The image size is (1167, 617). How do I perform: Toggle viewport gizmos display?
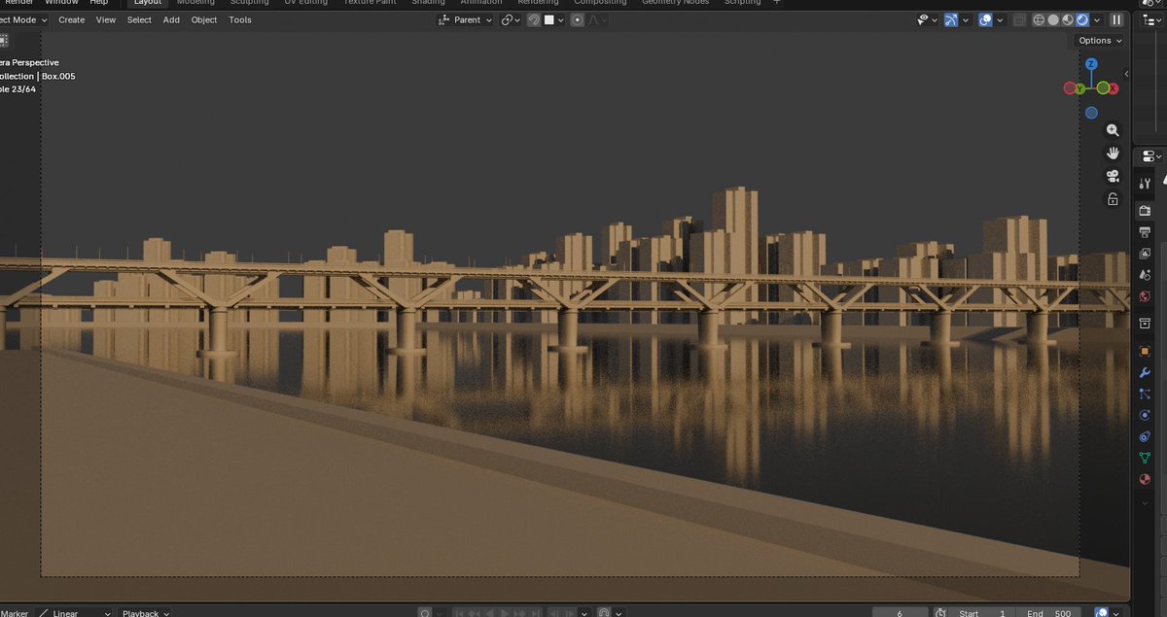951,19
